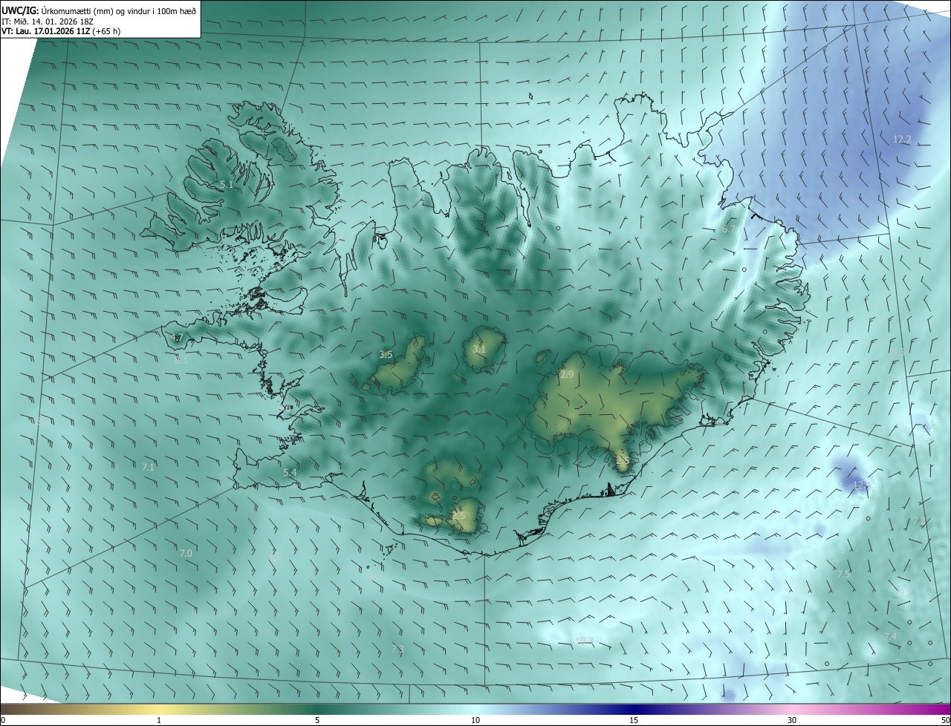Click the 1 tick on the color scale

[x=159, y=721]
